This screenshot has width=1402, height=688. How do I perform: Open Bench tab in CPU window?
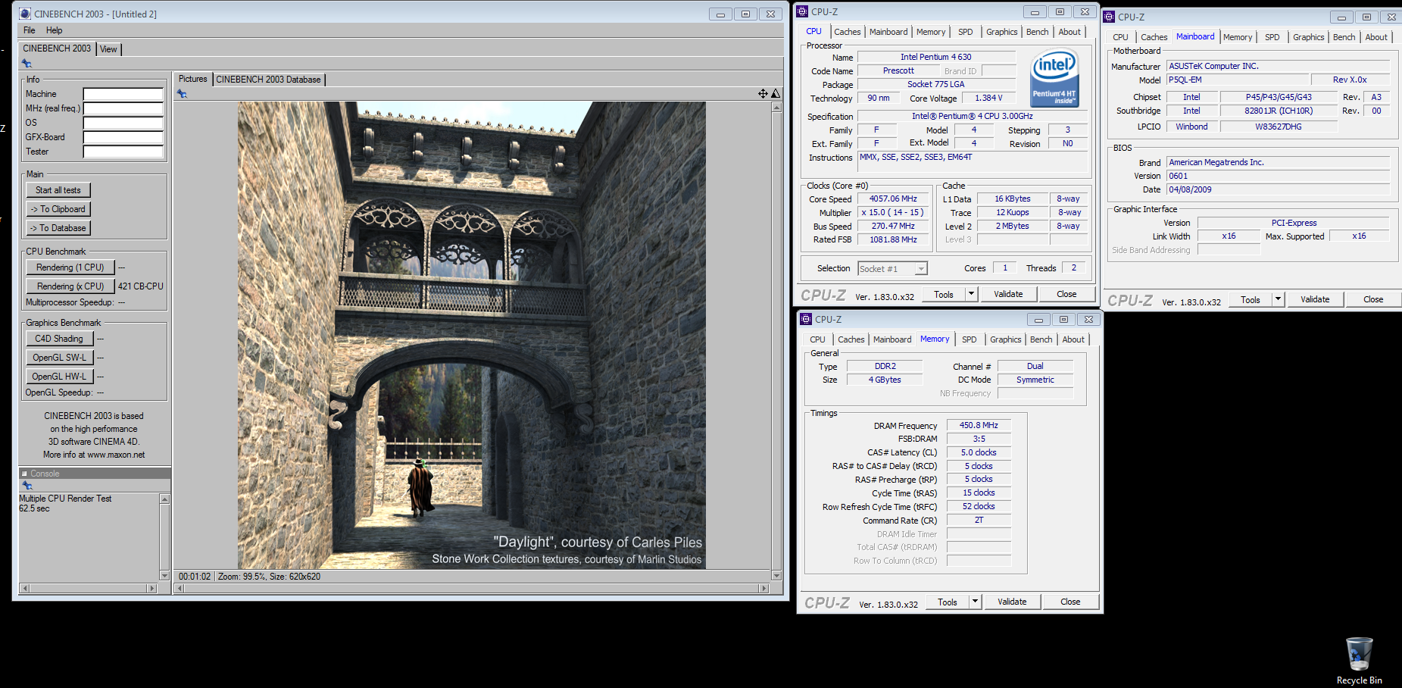(1037, 32)
